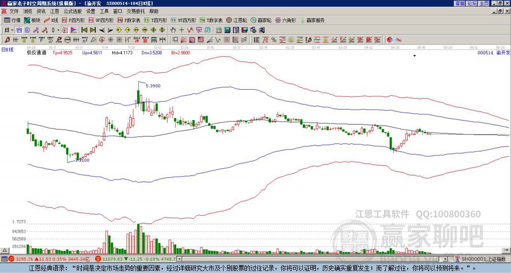Open the 帮助 menu

(x=154, y=11)
